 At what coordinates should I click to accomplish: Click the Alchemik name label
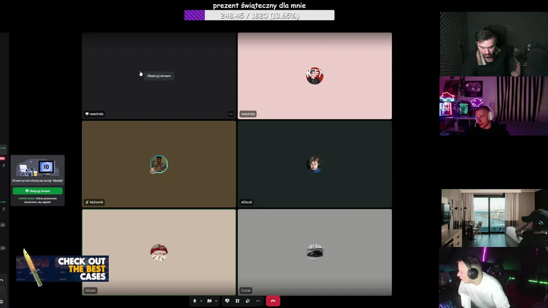pos(94,202)
